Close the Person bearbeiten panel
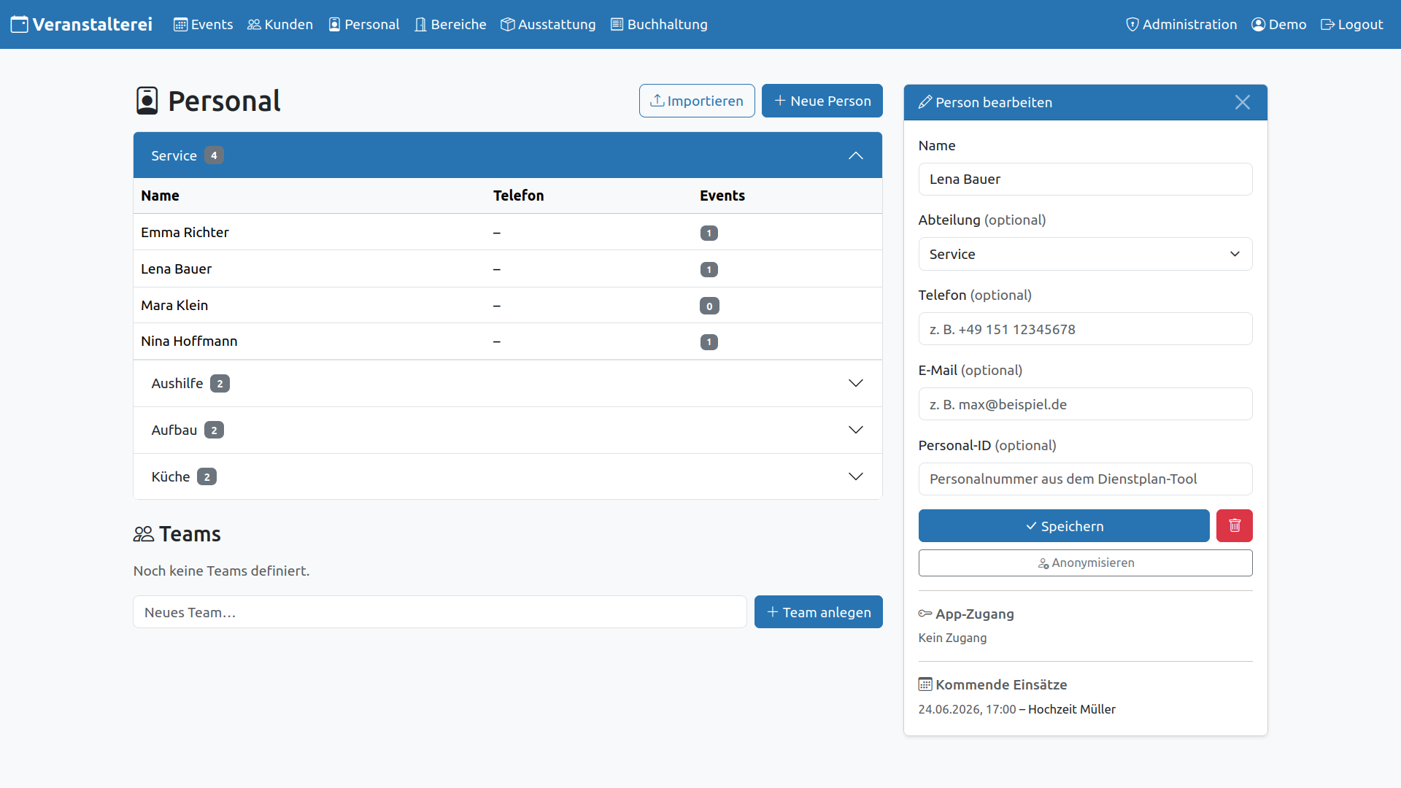Viewport: 1401px width, 788px height. (x=1243, y=102)
